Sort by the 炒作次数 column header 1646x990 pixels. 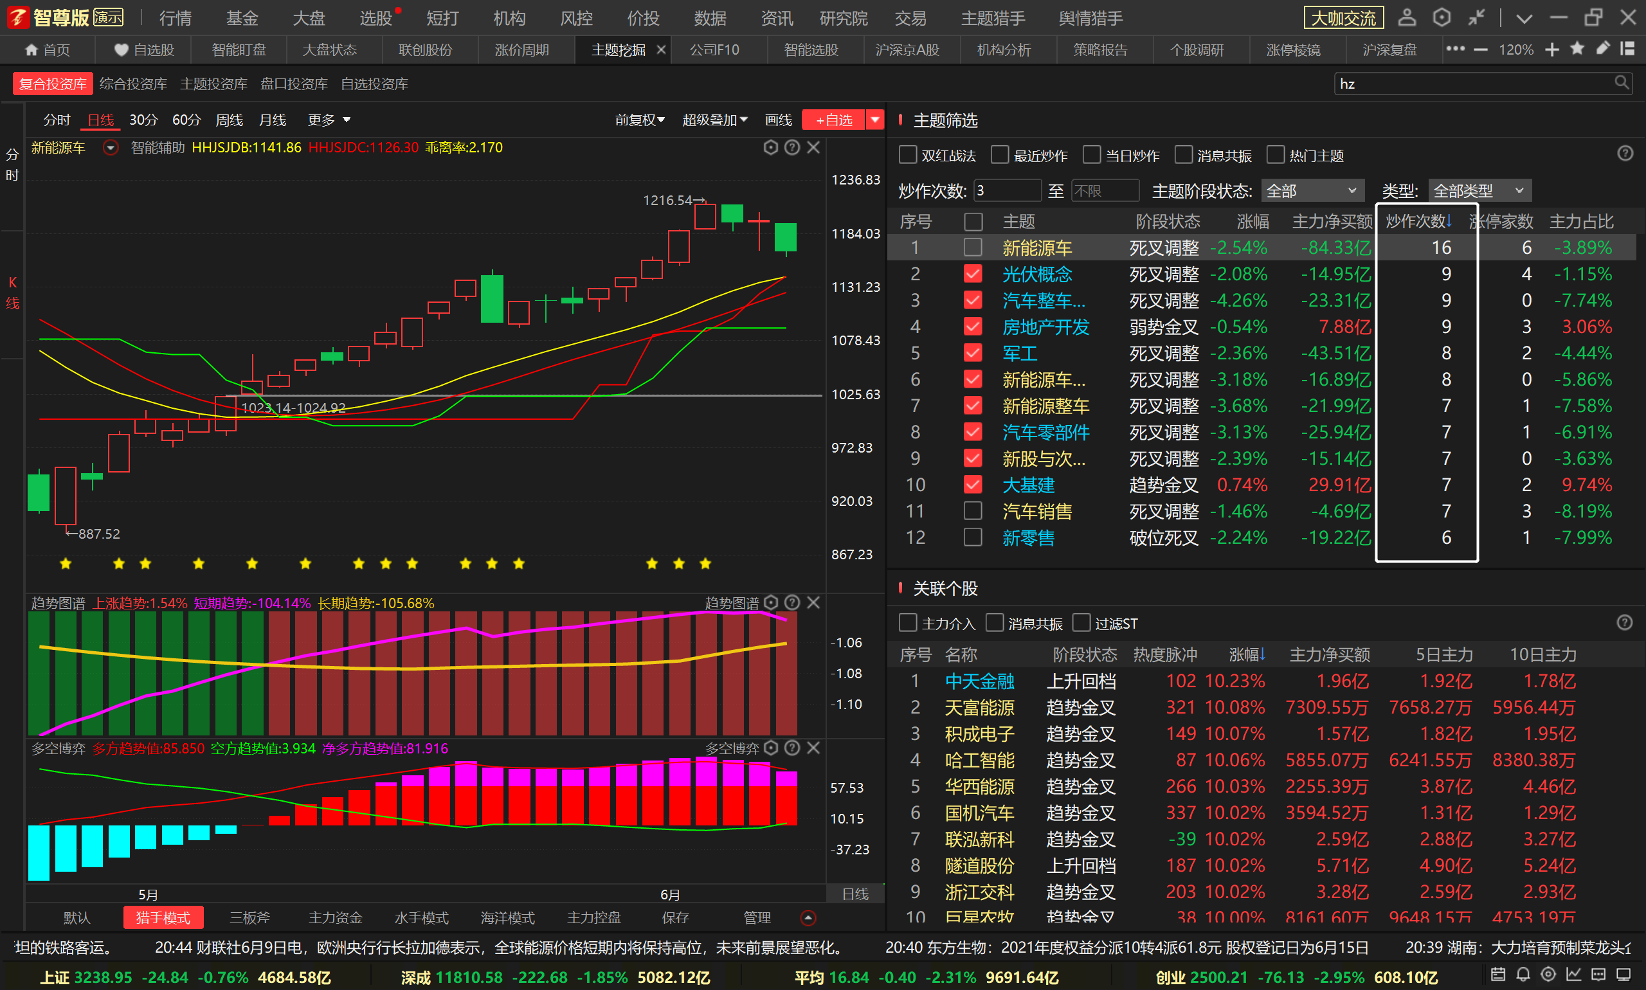(x=1418, y=222)
